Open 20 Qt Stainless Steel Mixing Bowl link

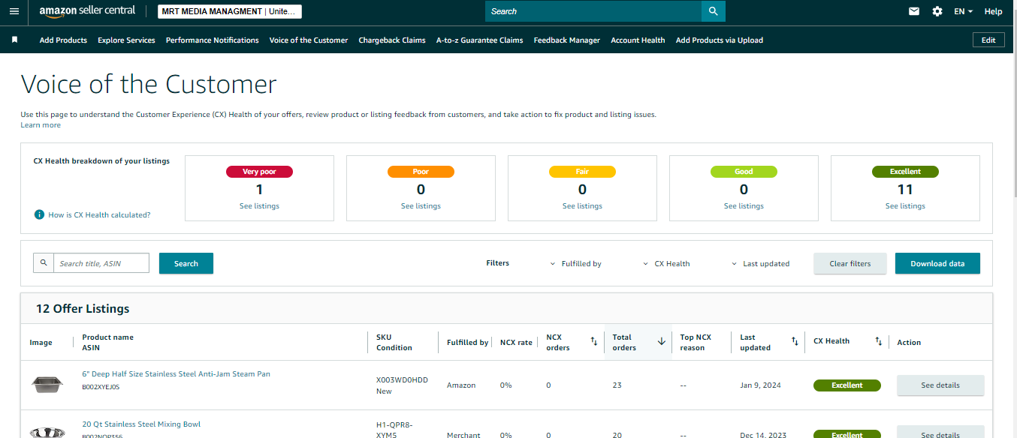pos(141,424)
